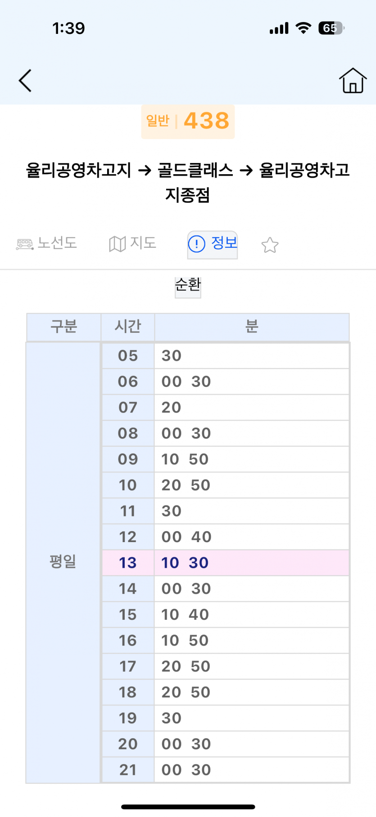Tap the 일반 438 route badge
Screen dimensions: 376x817
click(x=188, y=121)
